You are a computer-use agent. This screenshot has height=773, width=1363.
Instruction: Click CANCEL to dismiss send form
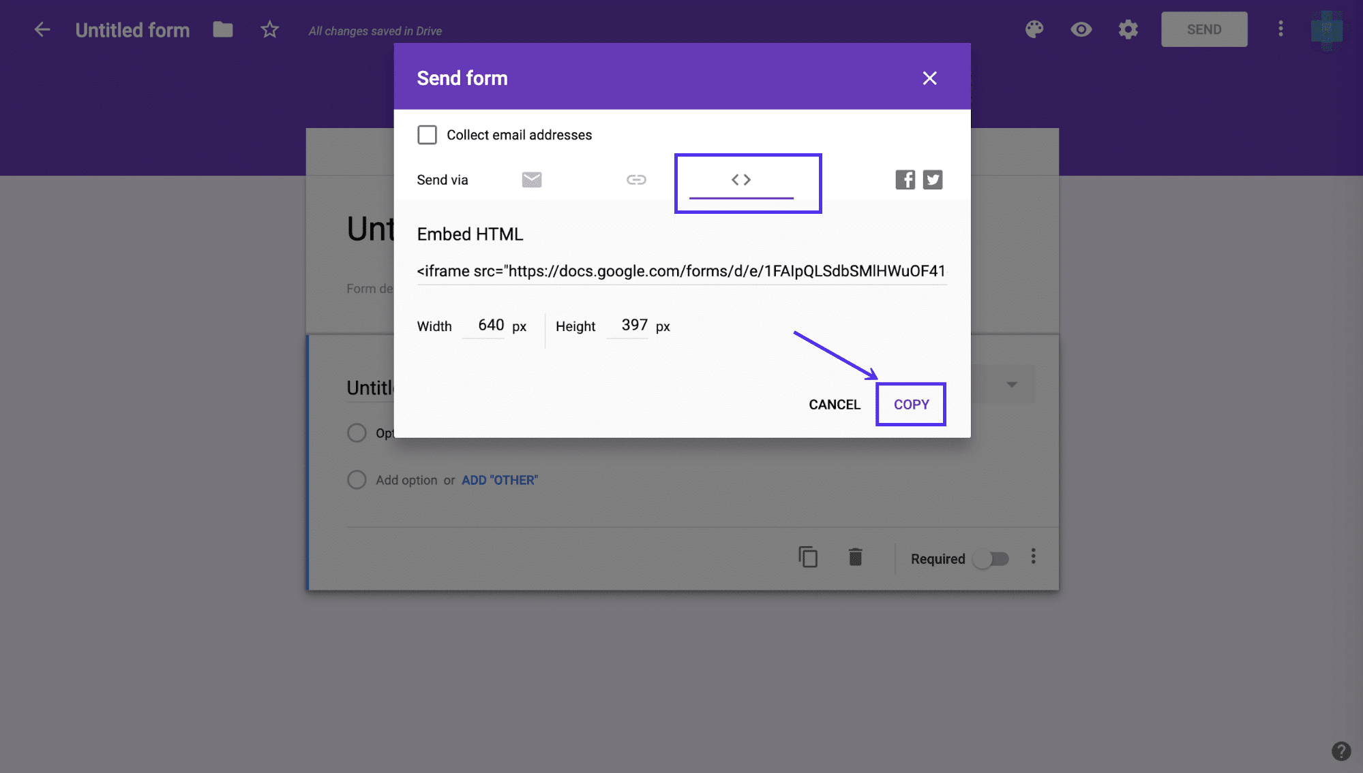tap(834, 403)
